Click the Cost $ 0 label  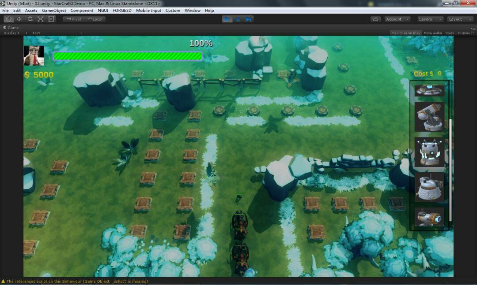pyautogui.click(x=428, y=74)
